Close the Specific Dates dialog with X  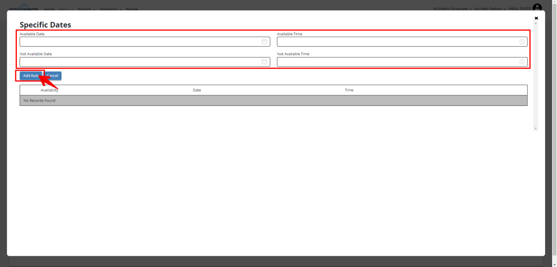(x=536, y=18)
